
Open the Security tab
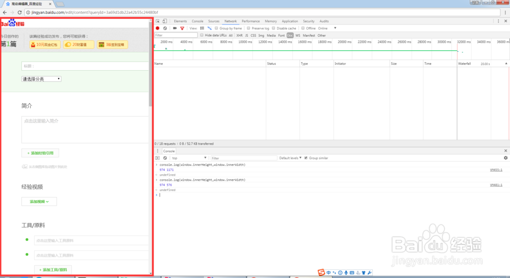[309, 21]
